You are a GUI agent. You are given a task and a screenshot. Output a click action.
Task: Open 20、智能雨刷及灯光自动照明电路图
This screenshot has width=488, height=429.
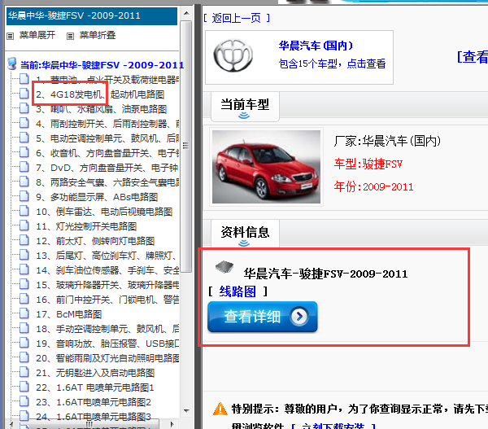107,358
